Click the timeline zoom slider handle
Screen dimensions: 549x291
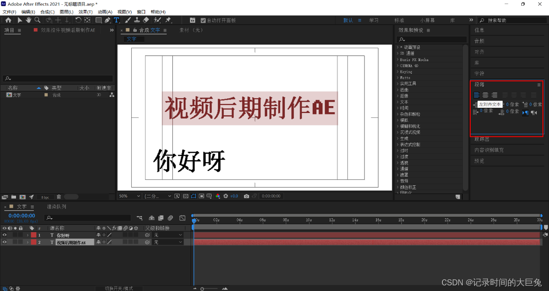coord(202,288)
